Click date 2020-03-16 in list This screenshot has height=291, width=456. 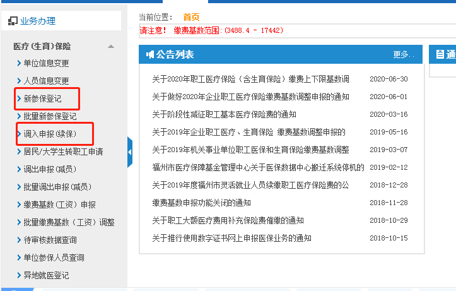(x=389, y=114)
